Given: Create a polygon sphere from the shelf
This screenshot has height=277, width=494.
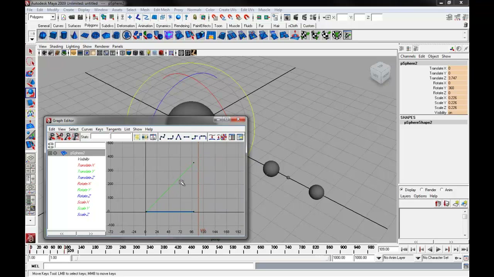Looking at the screenshot, I should click(43, 35).
